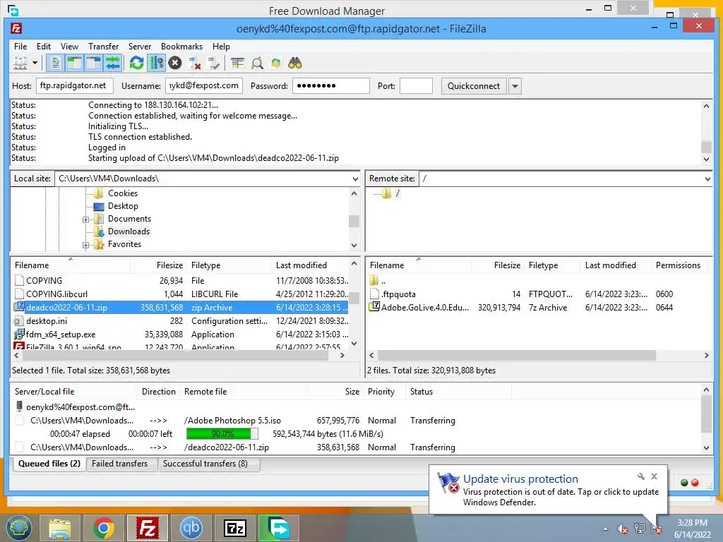Toggle directory comparison icon
The image size is (723, 542).
(257, 63)
